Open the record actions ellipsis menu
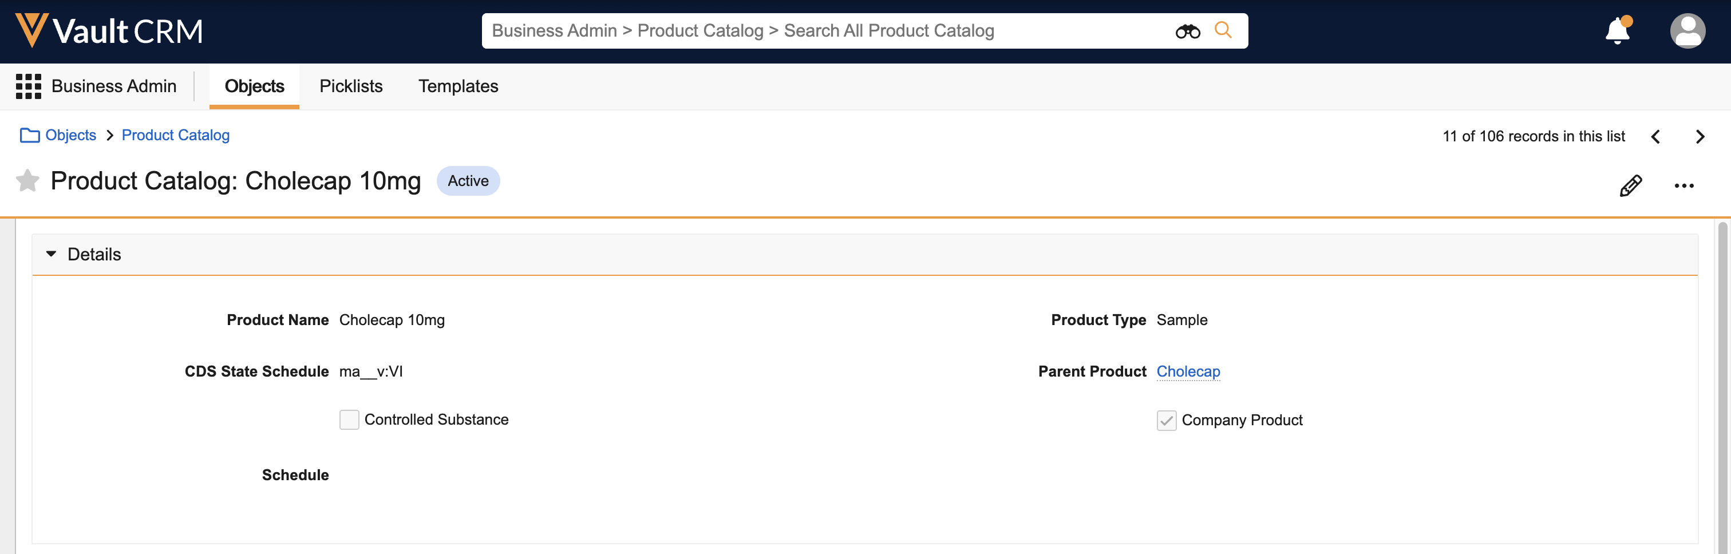Image resolution: width=1731 pixels, height=554 pixels. tap(1684, 185)
